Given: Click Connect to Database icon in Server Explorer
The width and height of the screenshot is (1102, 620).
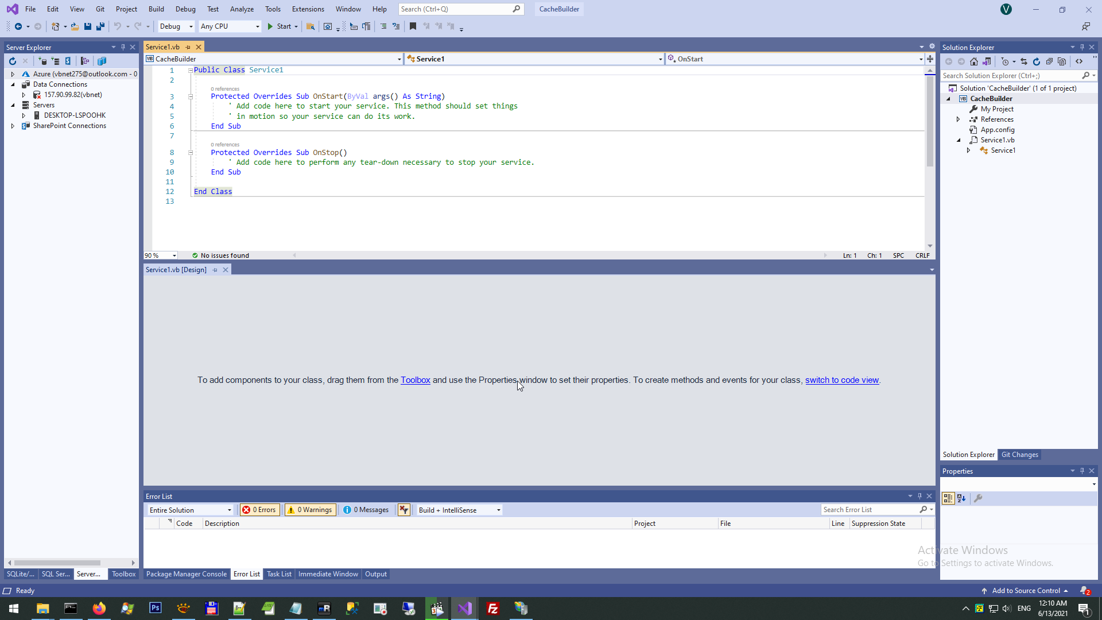Looking at the screenshot, I should 42,61.
